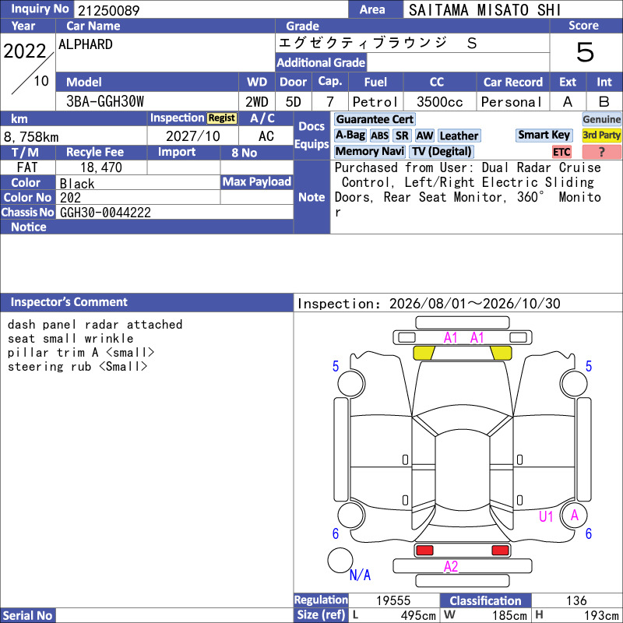Click the AW alloy wheel badge
This screenshot has width=623, height=623.
pyautogui.click(x=424, y=136)
